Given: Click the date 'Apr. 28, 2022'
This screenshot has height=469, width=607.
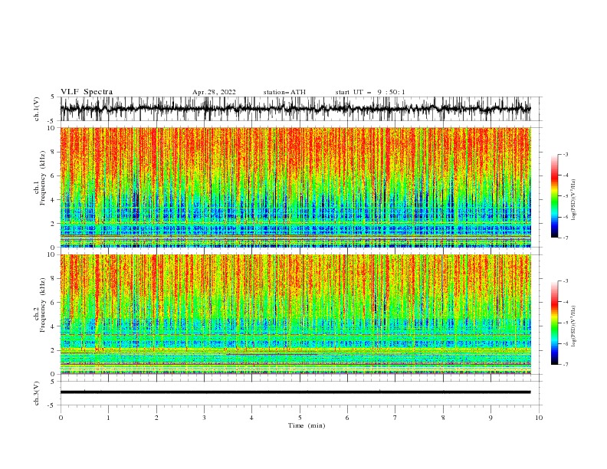Looking at the screenshot, I should point(214,92).
